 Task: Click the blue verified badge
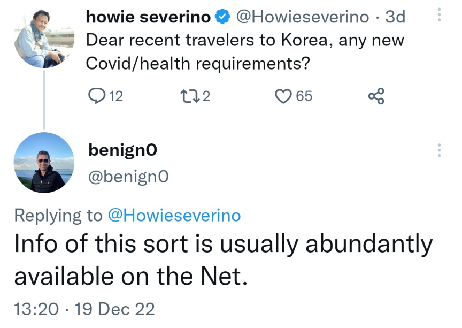(x=222, y=17)
